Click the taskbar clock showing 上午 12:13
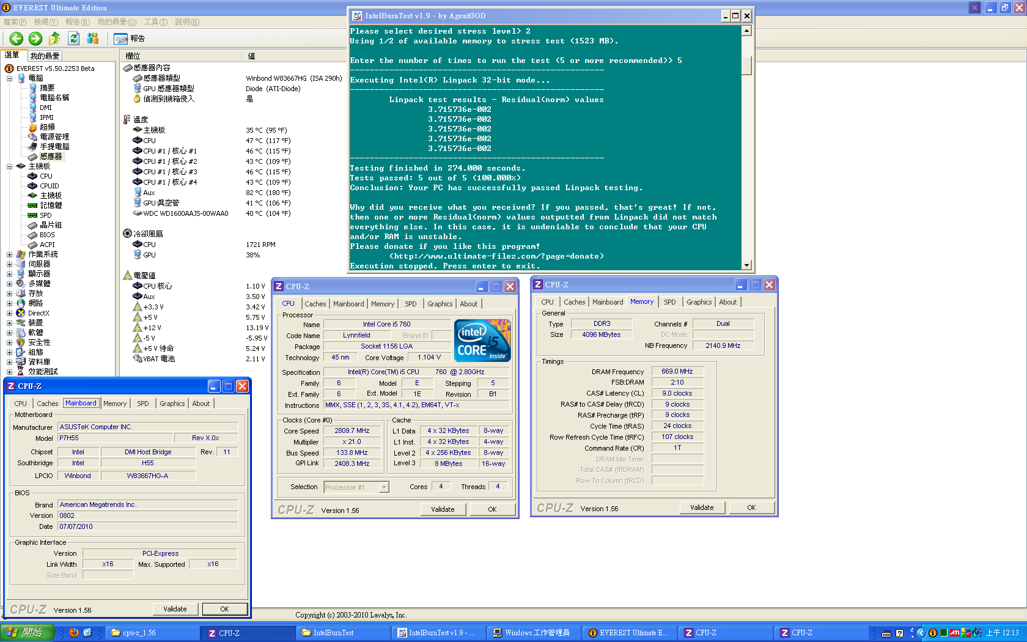The image size is (1027, 642). 1002,633
